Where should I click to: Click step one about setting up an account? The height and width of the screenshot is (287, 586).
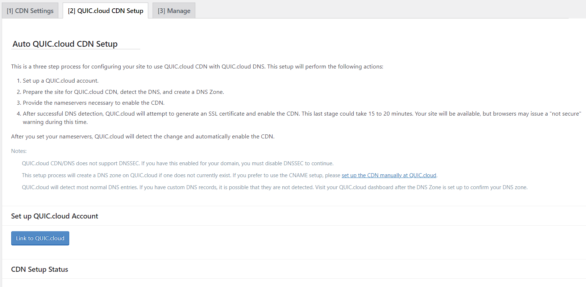click(x=61, y=81)
